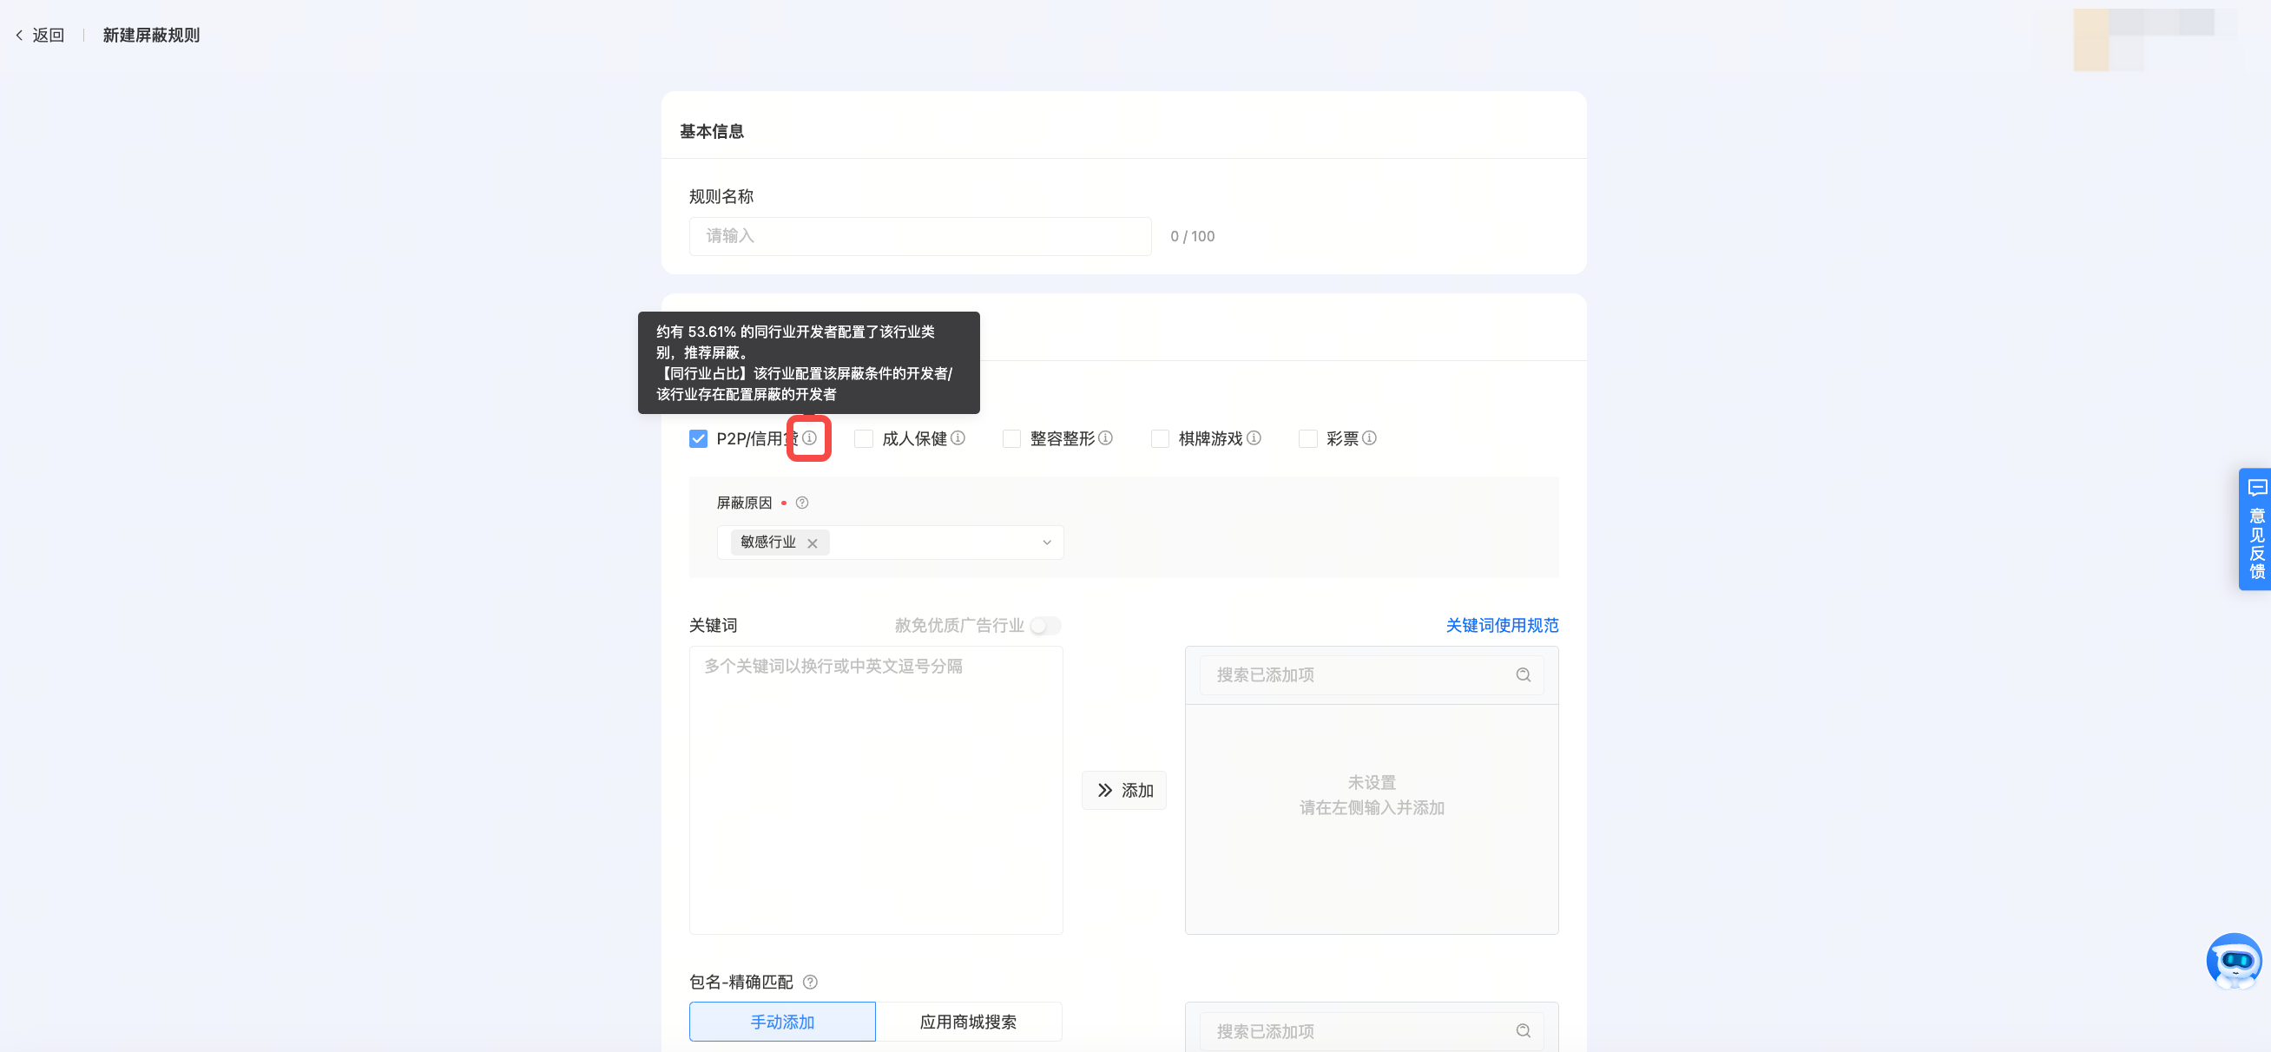Click the info icon next to 成人保健
Screen dimensions: 2271x1052
click(x=958, y=437)
